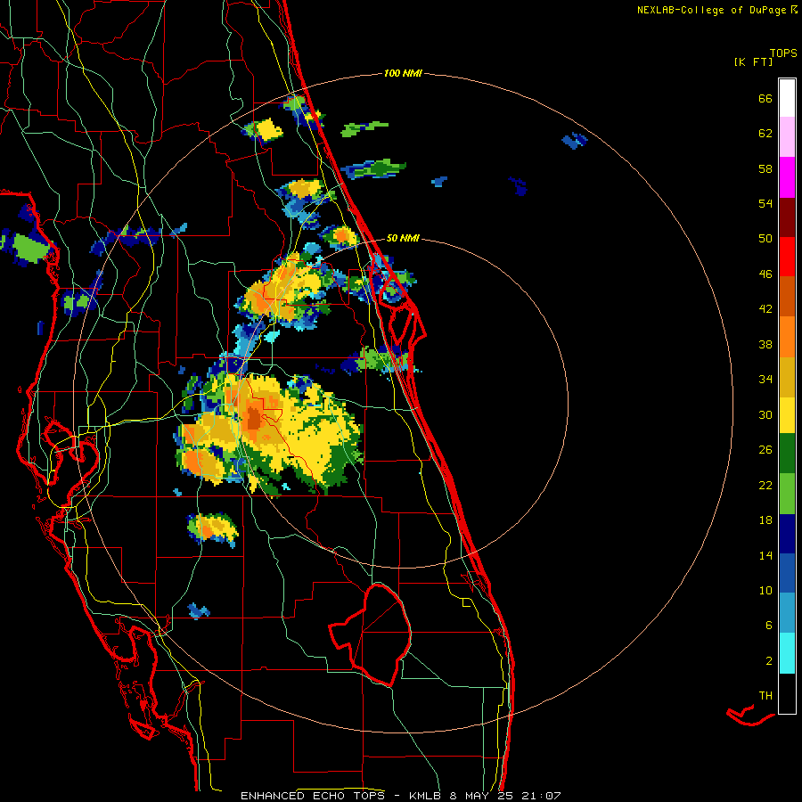Select the dark green 26 kft swatch
This screenshot has height=802, width=802.
[x=787, y=454]
